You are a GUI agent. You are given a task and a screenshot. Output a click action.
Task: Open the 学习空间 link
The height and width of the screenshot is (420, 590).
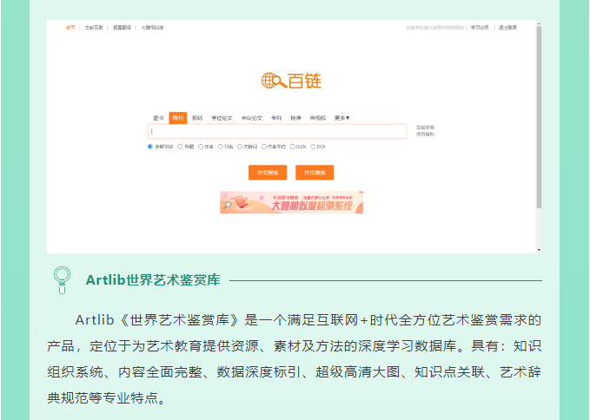[480, 28]
